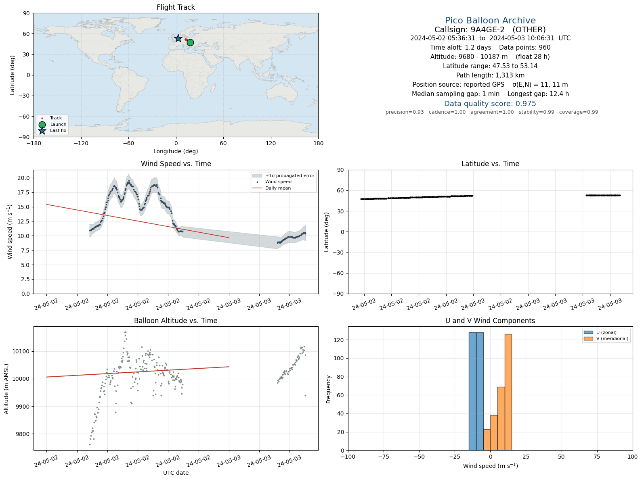Image resolution: width=642 pixels, height=480 pixels.
Task: Click the "Wind speed (m s⁻¹)" label under the histogram
Action: (490, 466)
